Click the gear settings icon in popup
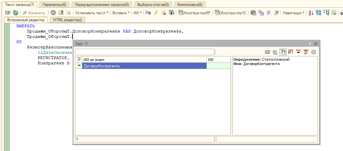Image resolution: width=343 pixels, height=151 pixels. tap(313, 52)
